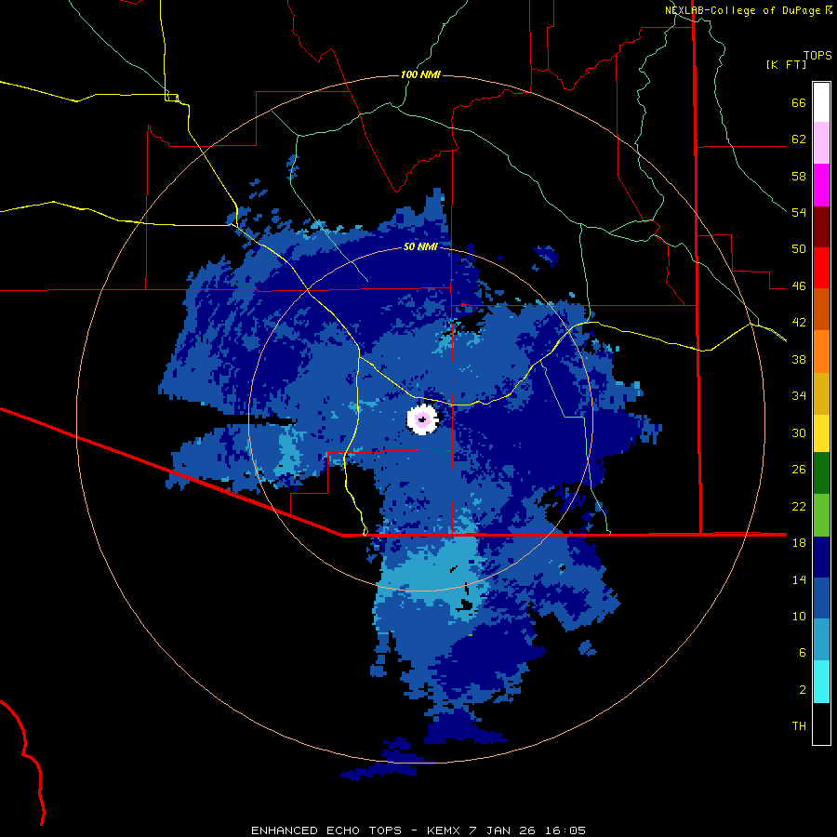Click the black TH legend swatch
The height and width of the screenshot is (837, 837).
tap(821, 724)
